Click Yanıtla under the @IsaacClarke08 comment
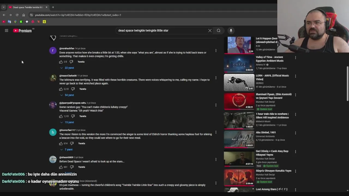 [x=83, y=89]
